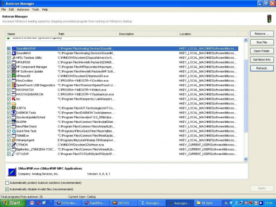Click the Open Folder button
The image size is (276, 207).
coord(262,51)
